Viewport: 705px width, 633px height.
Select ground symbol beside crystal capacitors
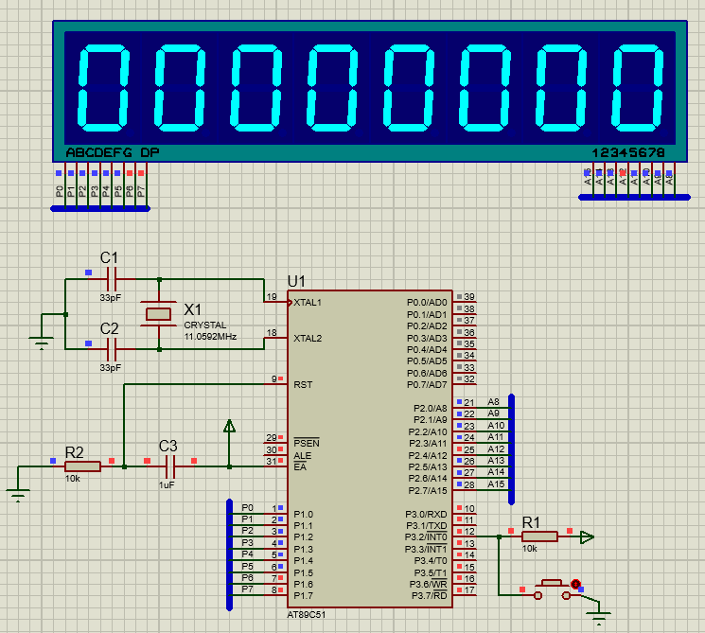42,343
